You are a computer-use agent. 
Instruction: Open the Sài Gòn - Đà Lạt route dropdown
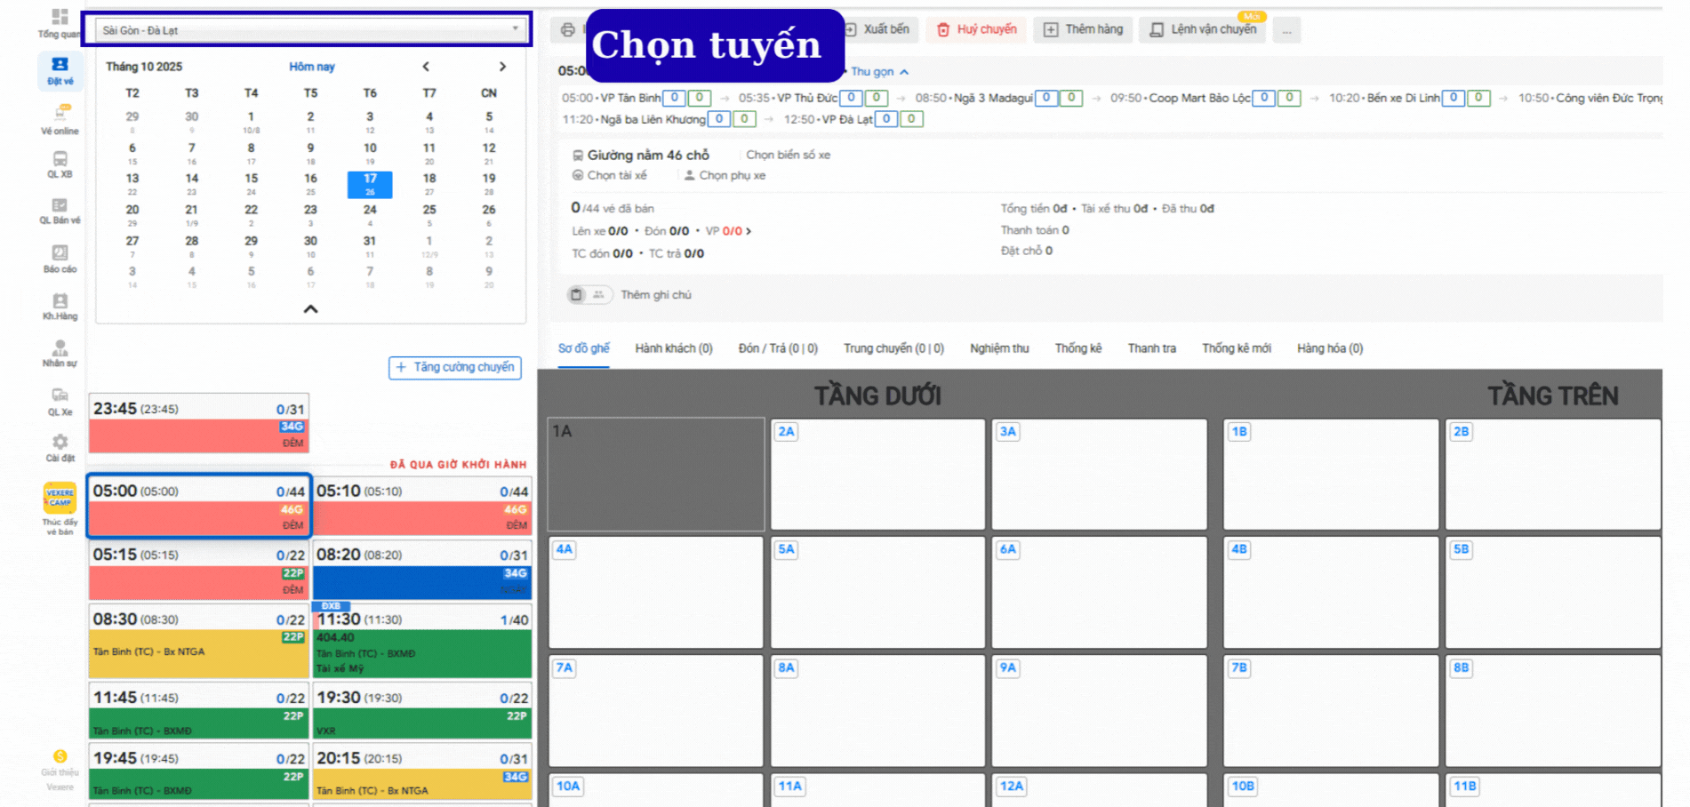tap(307, 30)
